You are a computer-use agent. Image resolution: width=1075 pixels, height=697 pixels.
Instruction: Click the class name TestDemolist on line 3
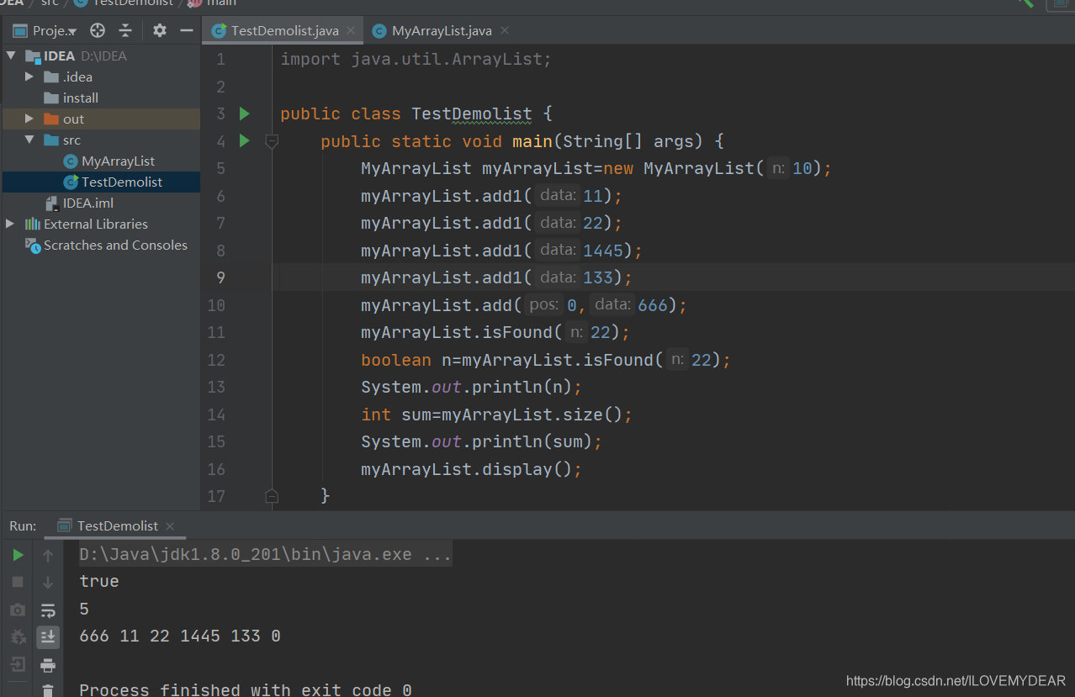(x=472, y=114)
